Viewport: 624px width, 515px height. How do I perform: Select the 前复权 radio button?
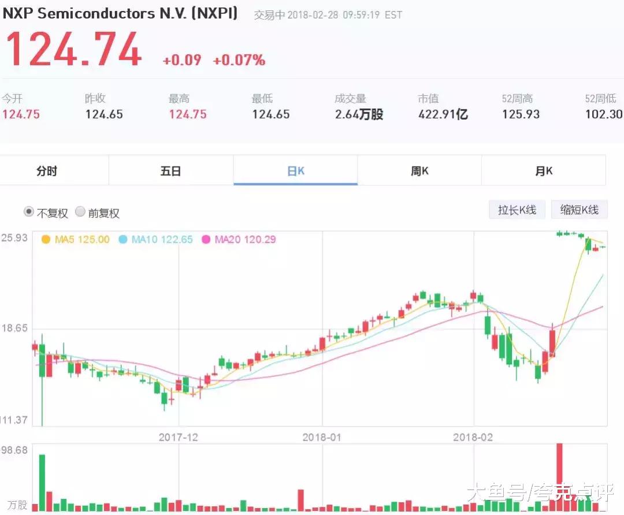pyautogui.click(x=80, y=212)
